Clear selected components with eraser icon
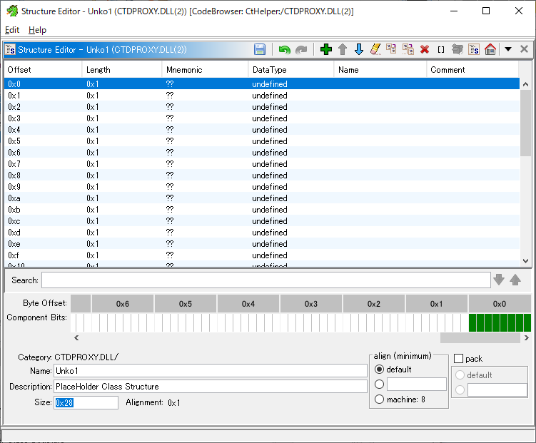The height and width of the screenshot is (443, 536). pos(375,49)
